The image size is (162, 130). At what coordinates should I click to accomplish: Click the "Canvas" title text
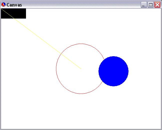point(14,5)
